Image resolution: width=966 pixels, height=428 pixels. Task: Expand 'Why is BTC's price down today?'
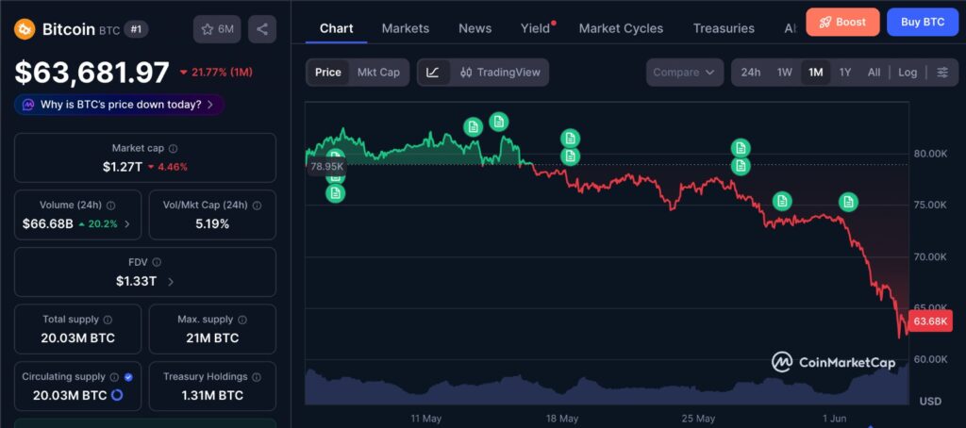point(120,105)
